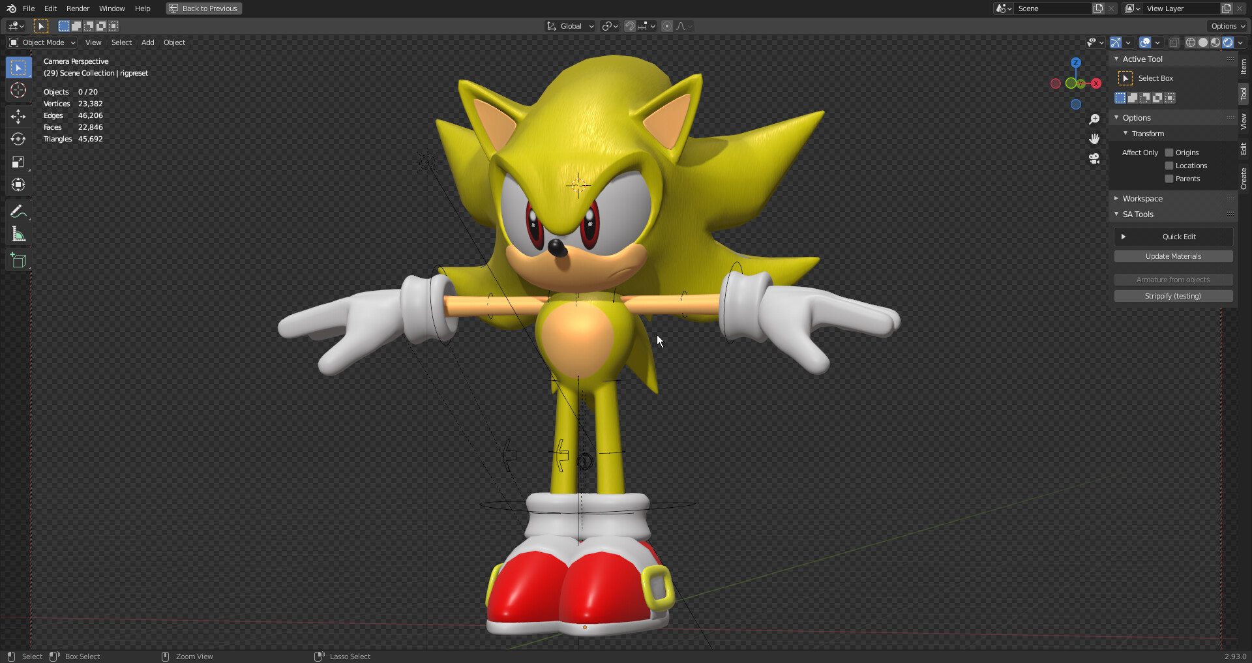The image size is (1252, 663).
Task: Open the Edit menu
Action: click(50, 8)
